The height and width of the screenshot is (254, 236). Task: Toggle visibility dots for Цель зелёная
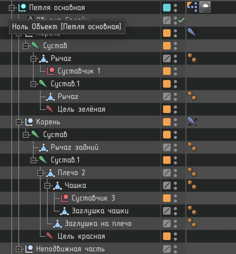(175, 109)
